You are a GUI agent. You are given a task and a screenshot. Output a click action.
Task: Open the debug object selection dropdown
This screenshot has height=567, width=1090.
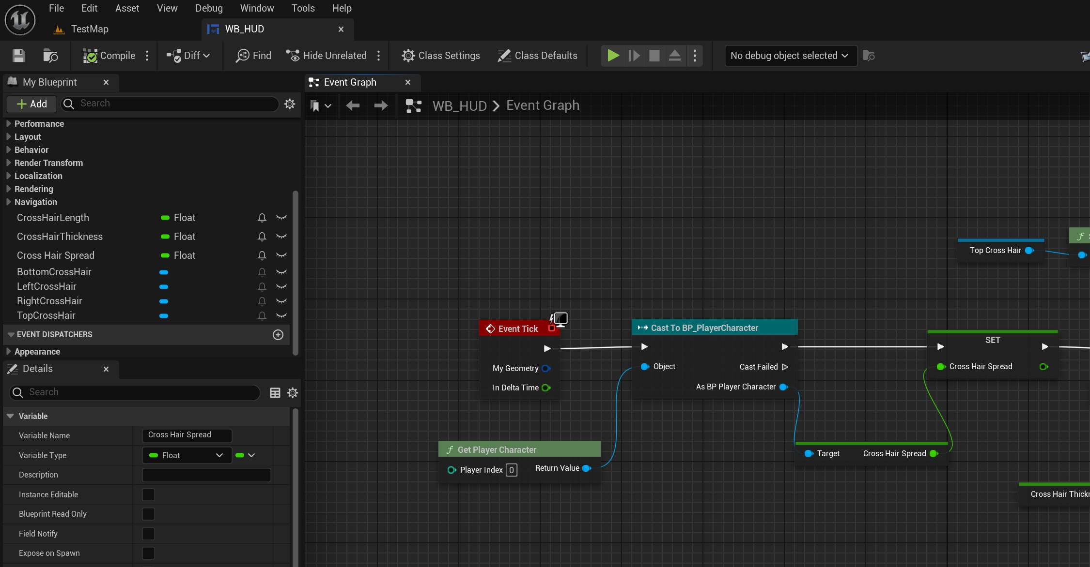(x=790, y=56)
